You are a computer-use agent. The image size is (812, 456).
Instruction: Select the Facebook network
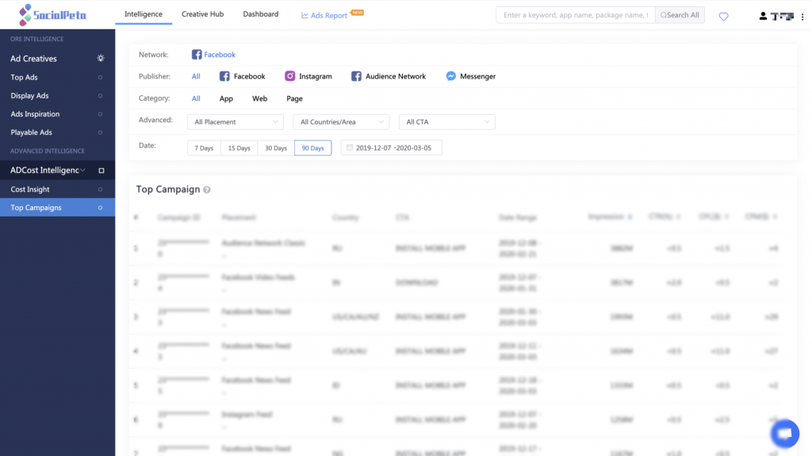tap(213, 55)
